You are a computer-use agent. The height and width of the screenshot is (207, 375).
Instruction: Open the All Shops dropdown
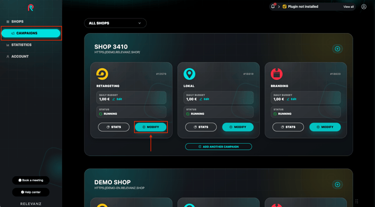pos(115,23)
